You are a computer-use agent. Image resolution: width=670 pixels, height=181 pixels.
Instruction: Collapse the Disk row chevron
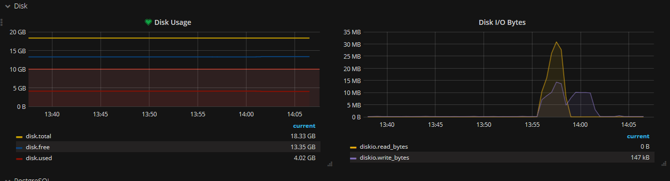[8, 6]
